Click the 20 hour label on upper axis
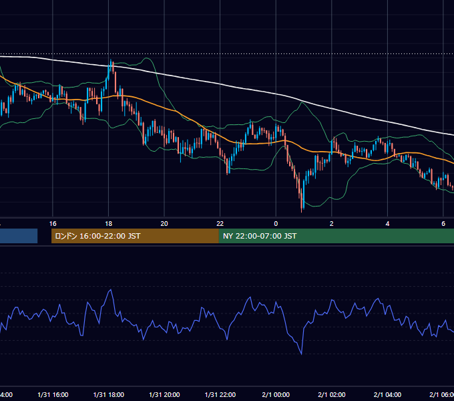 164,224
